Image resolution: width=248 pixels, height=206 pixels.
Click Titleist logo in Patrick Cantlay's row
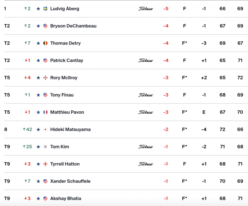pyautogui.click(x=146, y=61)
